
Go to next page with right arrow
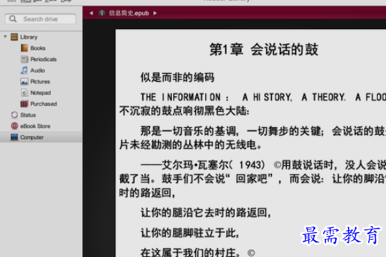click(155, 13)
